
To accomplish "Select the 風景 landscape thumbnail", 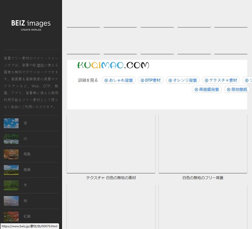I will tap(11, 170).
